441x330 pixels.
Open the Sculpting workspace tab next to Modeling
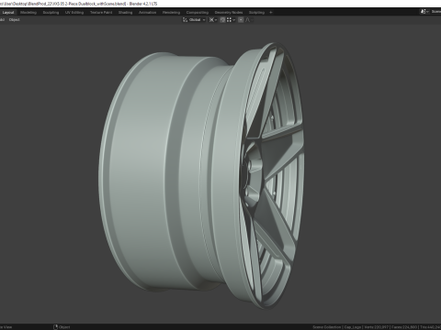coord(51,13)
